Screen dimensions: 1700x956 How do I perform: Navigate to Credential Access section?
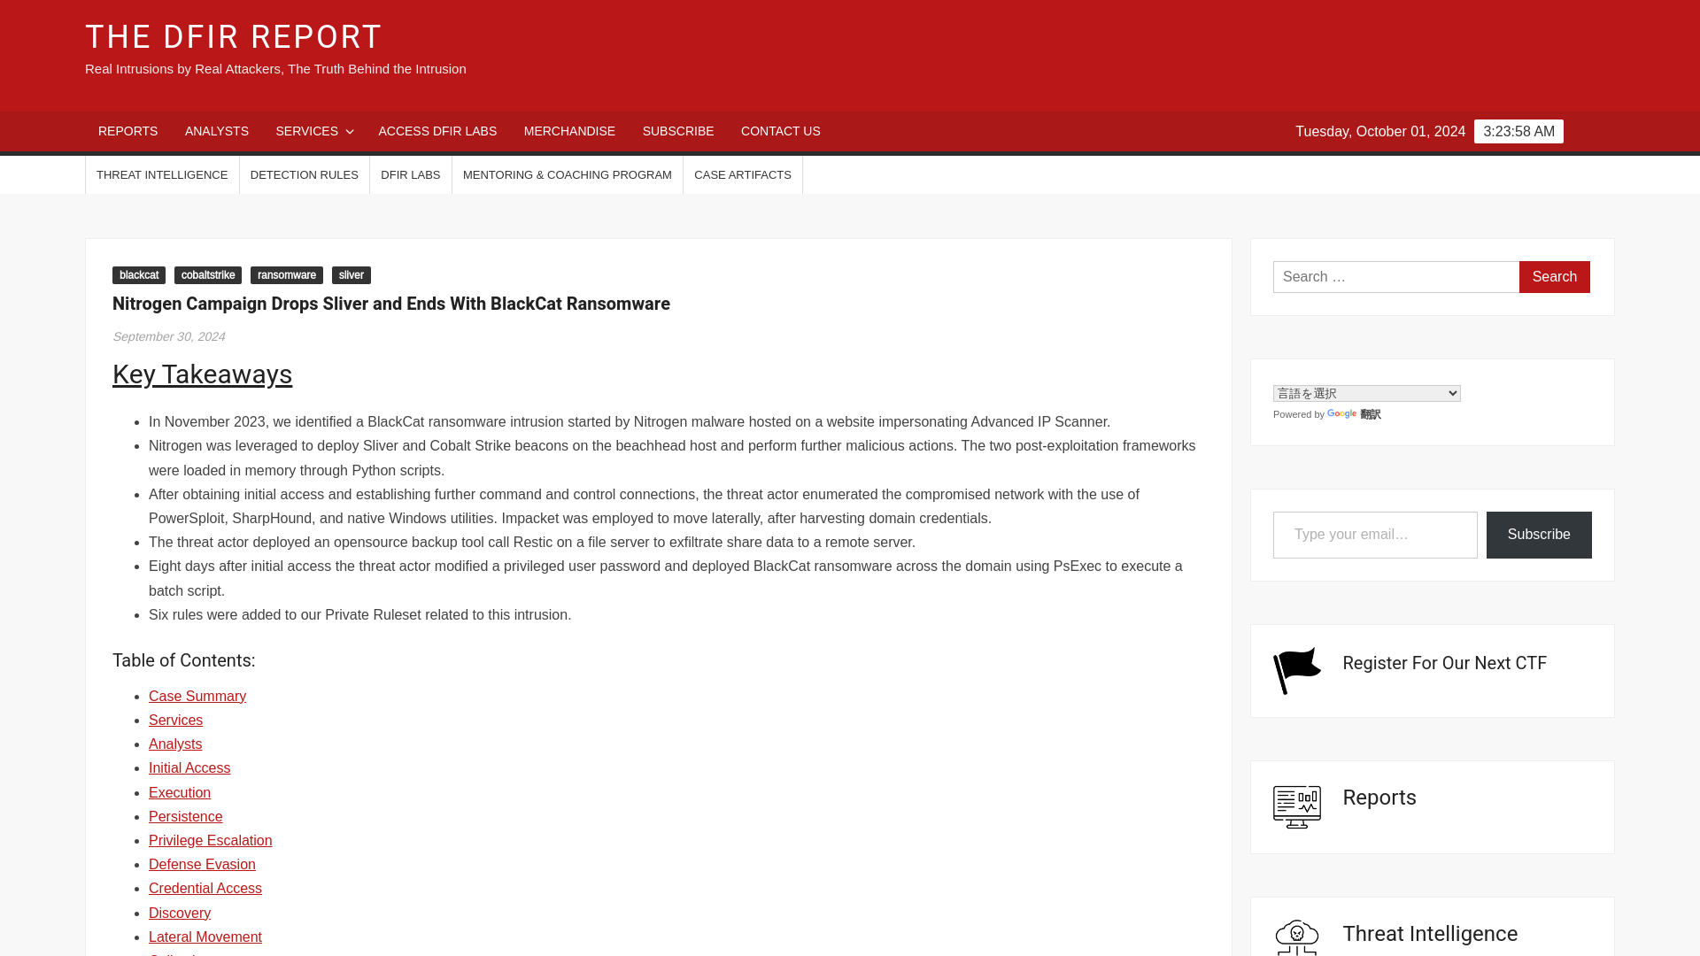(x=205, y=889)
